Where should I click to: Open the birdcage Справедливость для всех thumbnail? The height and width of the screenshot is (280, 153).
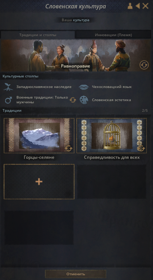coord(112,135)
